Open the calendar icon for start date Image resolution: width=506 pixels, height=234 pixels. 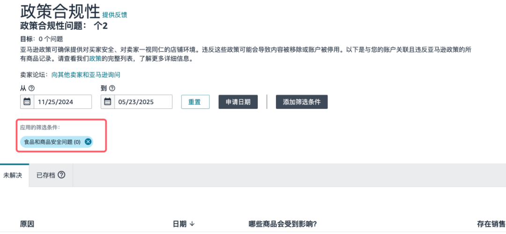27,102
